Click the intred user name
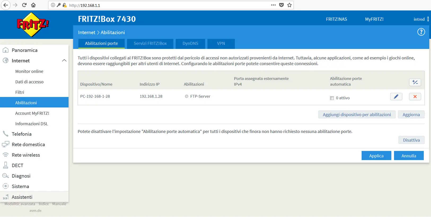The height and width of the screenshot is (217, 431). 419,19
